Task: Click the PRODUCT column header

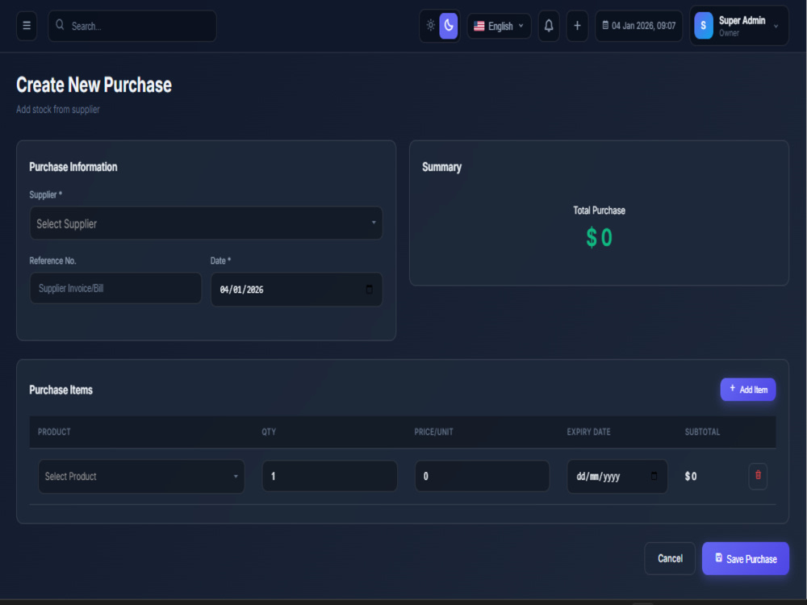Action: pyautogui.click(x=54, y=432)
